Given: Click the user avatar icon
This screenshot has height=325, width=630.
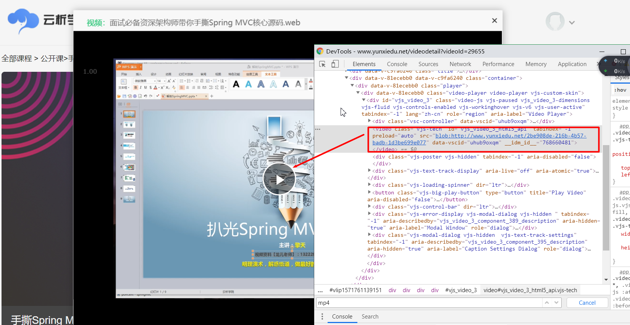Looking at the screenshot, I should pyautogui.click(x=555, y=21).
